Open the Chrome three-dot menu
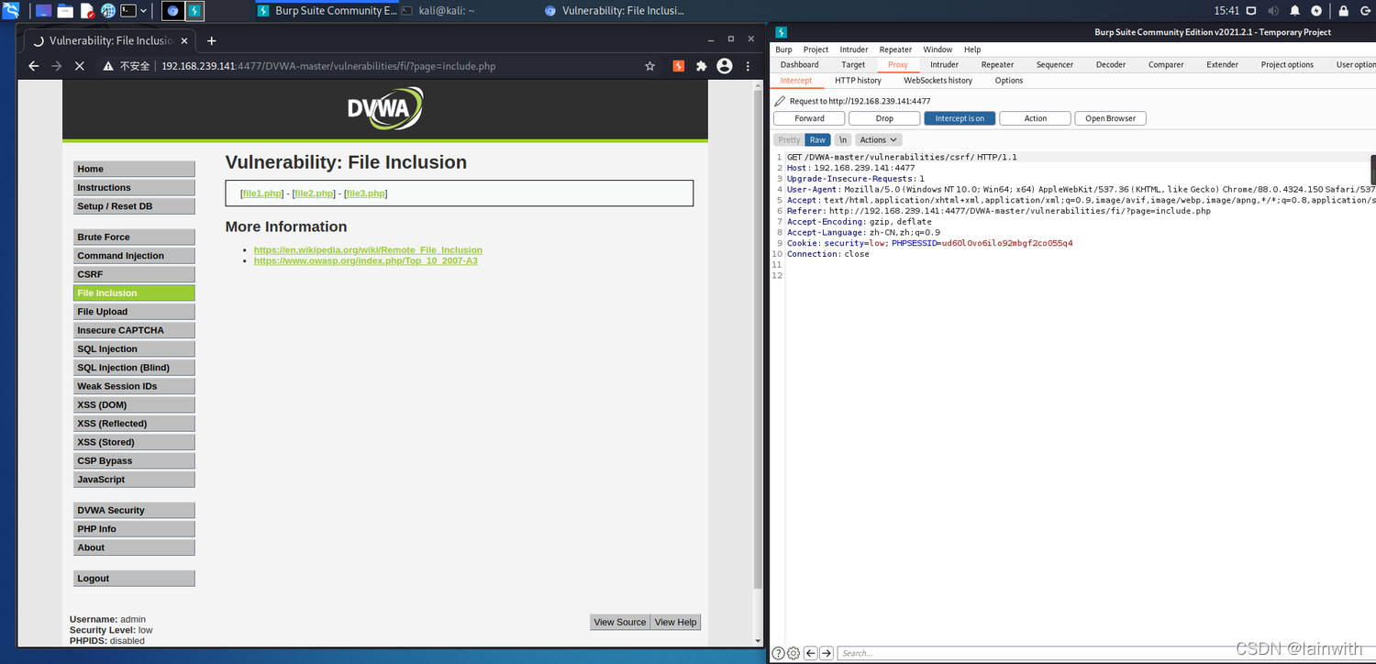Screen dimensions: 1376x664 pos(748,66)
